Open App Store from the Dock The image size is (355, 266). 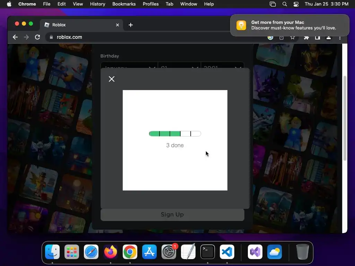point(149,252)
